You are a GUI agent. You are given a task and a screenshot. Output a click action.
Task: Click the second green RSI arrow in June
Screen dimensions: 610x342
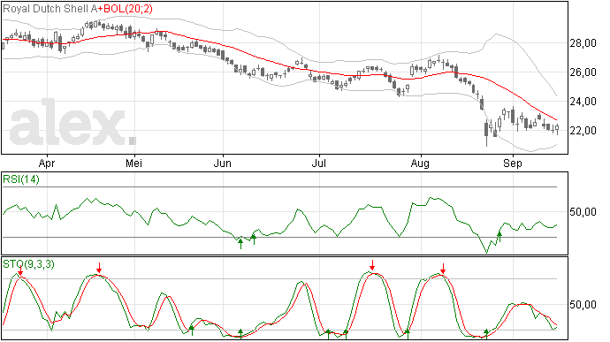point(254,239)
